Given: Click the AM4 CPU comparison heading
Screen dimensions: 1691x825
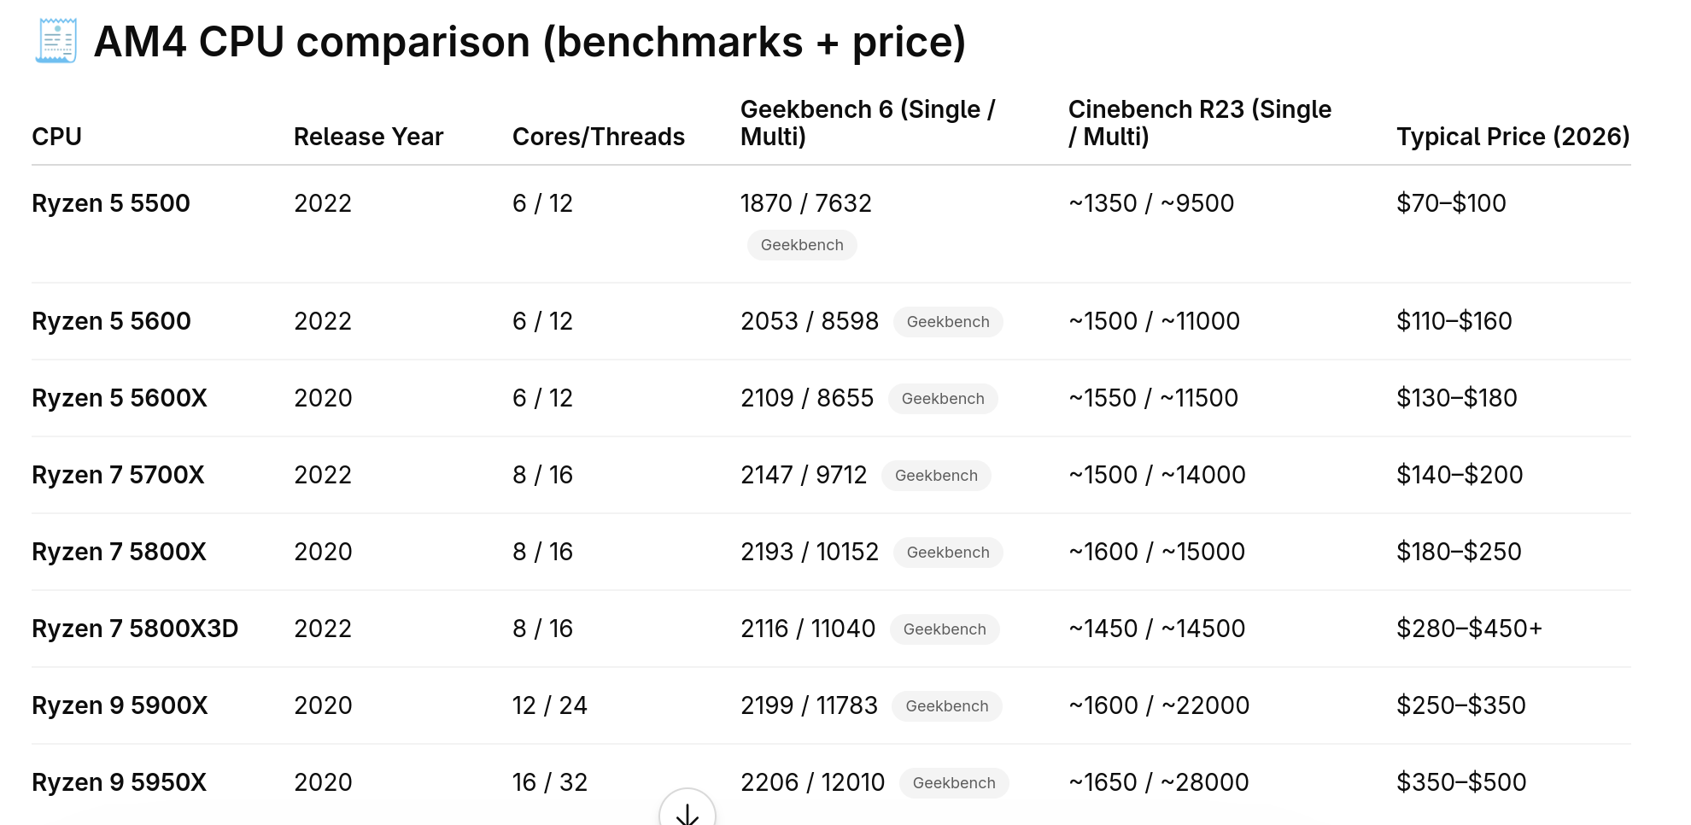Looking at the screenshot, I should tap(530, 42).
